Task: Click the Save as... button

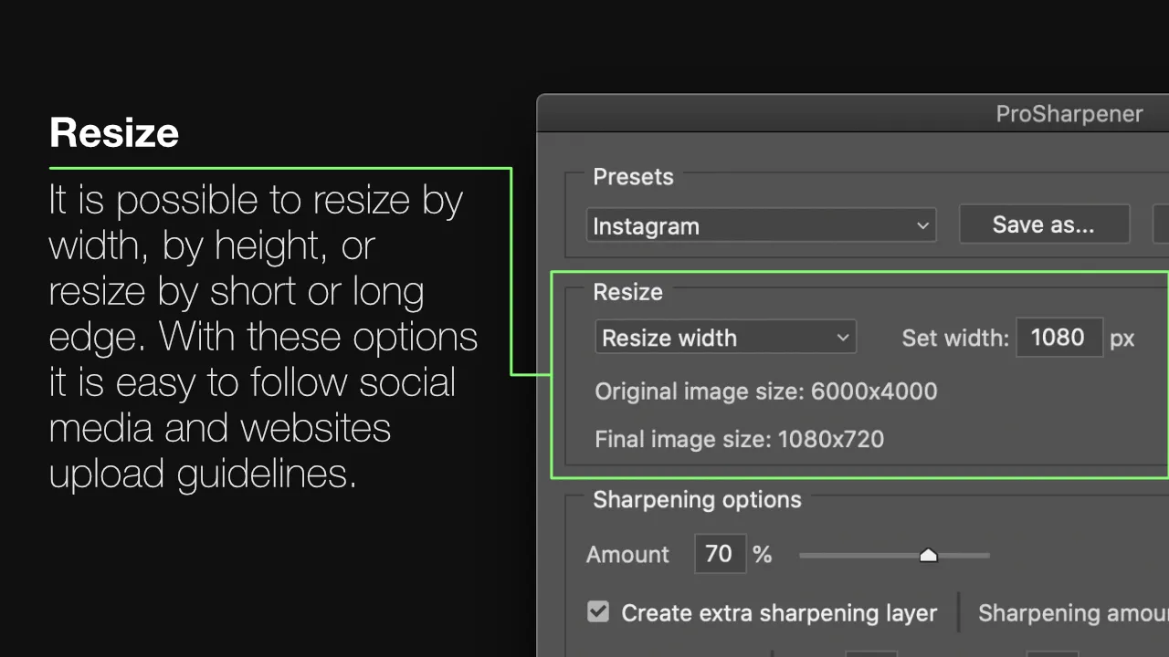Action: (1044, 224)
